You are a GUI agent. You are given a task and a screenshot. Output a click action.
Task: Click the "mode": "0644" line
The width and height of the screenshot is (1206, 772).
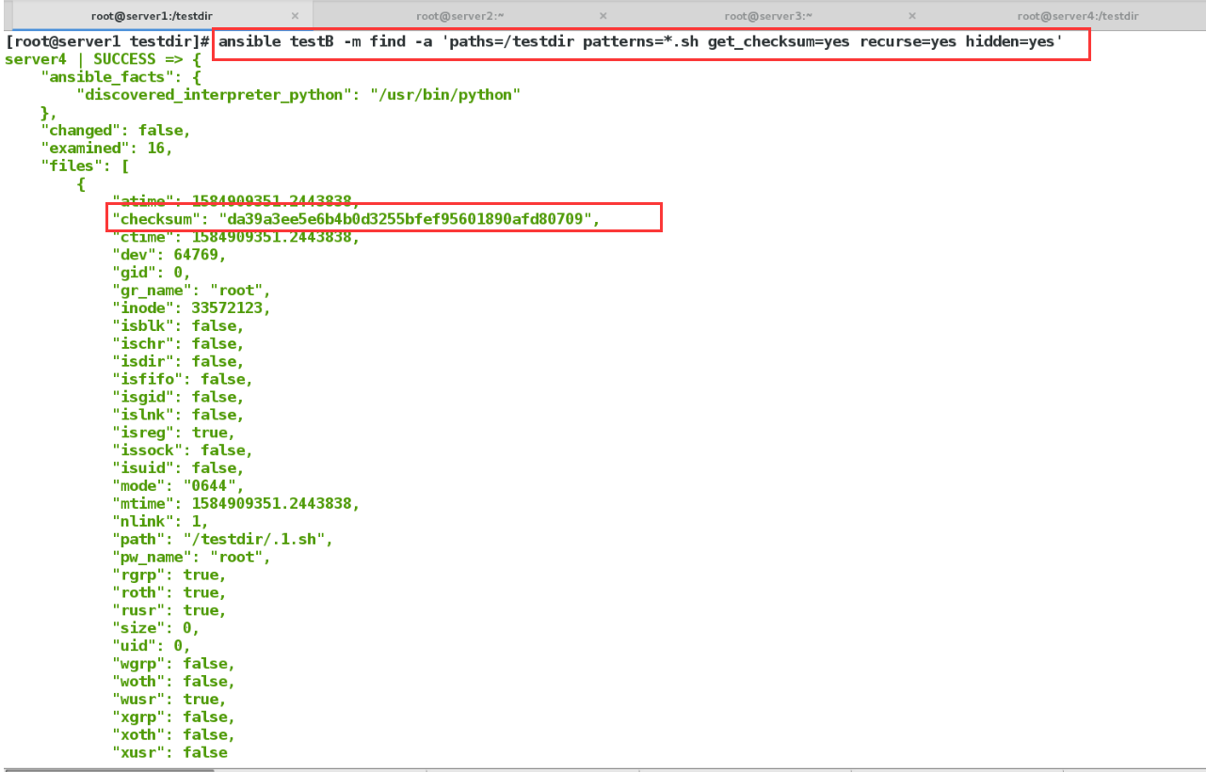178,486
